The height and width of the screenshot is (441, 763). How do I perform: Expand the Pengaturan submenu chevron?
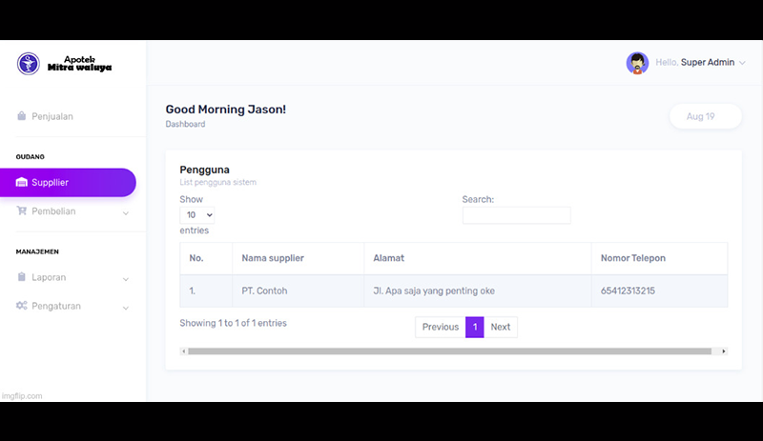[126, 308]
